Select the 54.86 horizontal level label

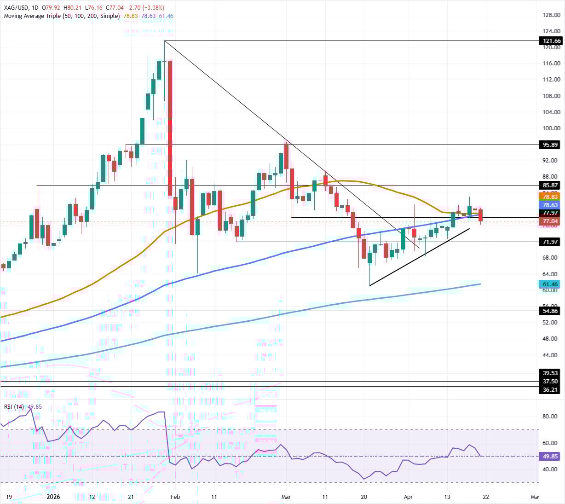click(550, 311)
